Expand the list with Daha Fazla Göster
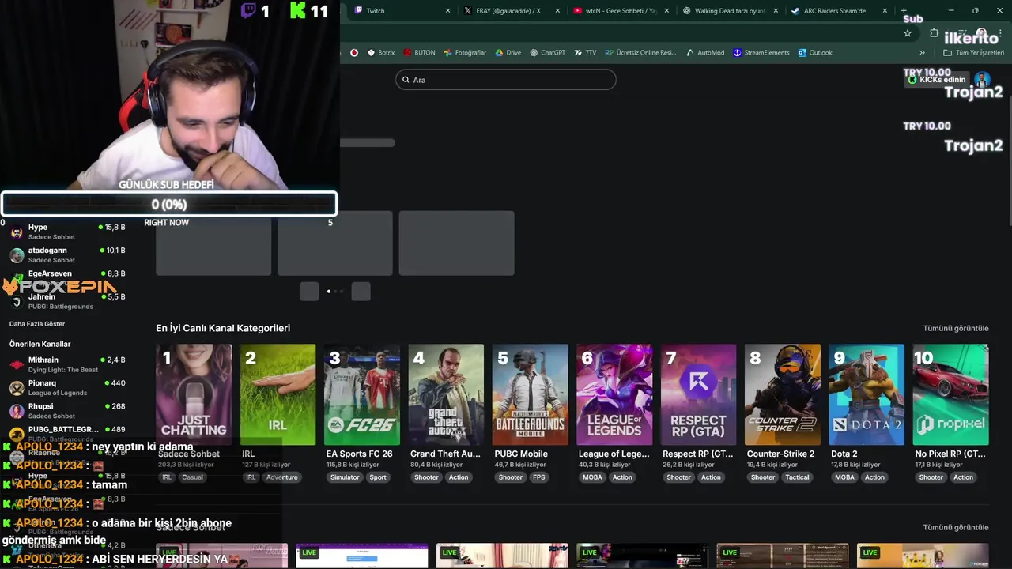This screenshot has height=569, width=1012. [37, 324]
